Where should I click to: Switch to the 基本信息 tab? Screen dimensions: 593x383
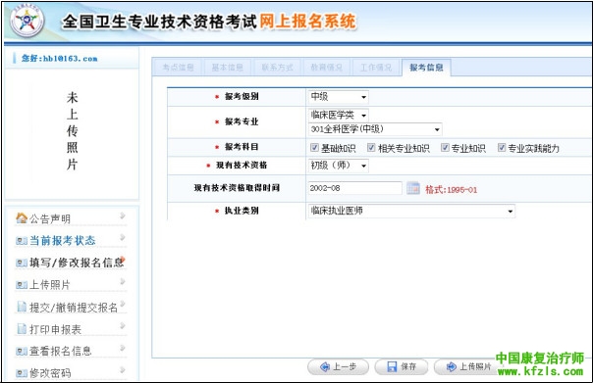[x=228, y=68]
